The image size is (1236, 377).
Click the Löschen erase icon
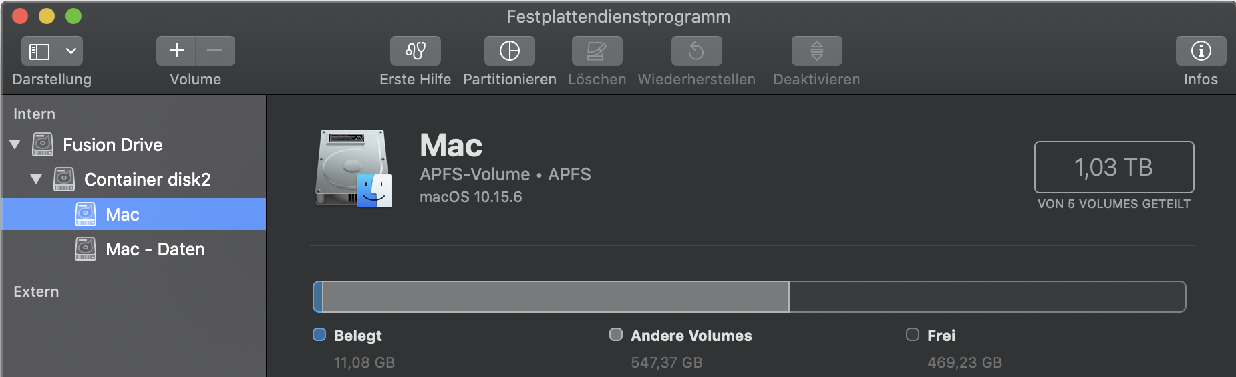click(x=597, y=51)
